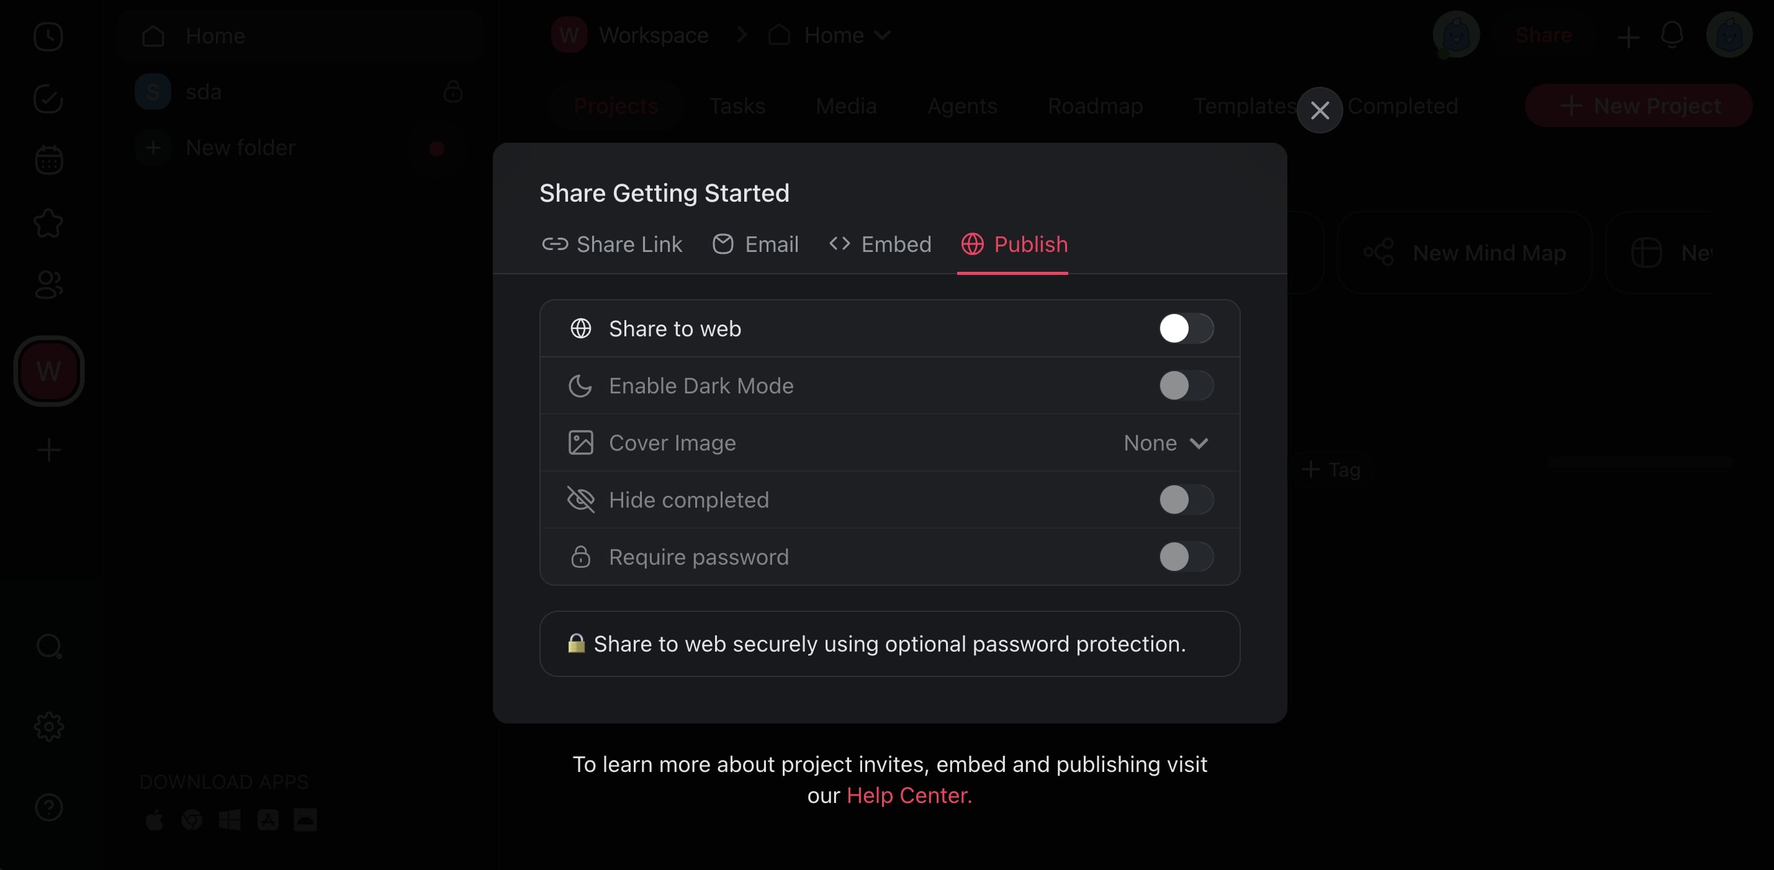Open the favorites star icon

[x=48, y=223]
